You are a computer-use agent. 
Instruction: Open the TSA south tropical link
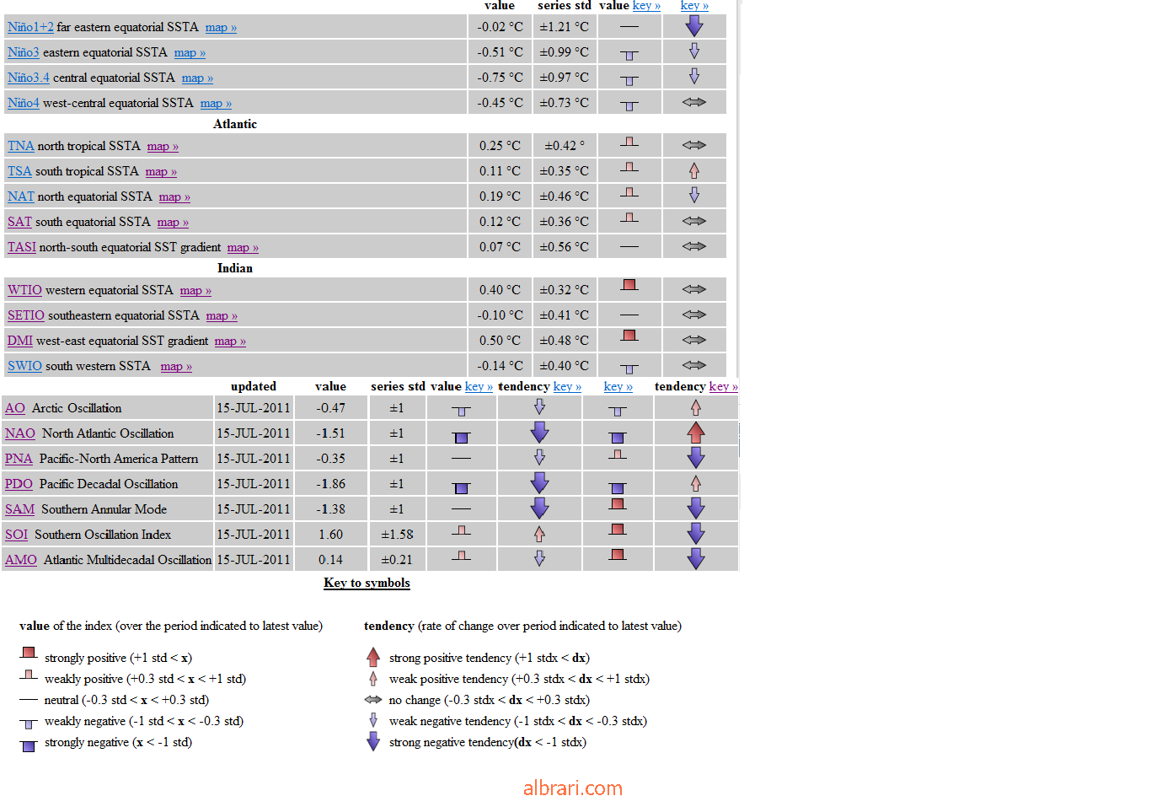pos(19,171)
